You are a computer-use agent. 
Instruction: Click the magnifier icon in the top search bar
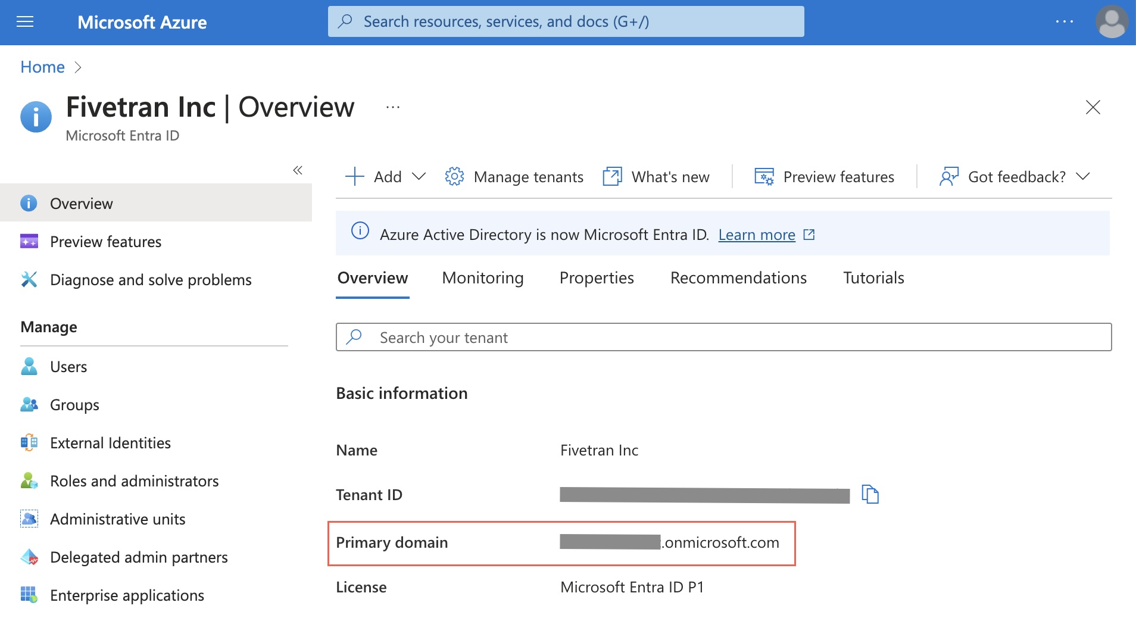[x=345, y=21]
